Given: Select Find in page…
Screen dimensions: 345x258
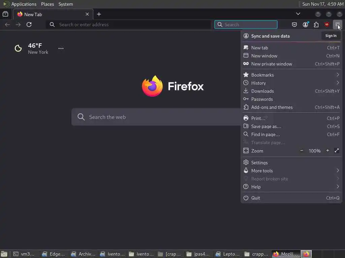Looking at the screenshot, I should coord(291,134).
